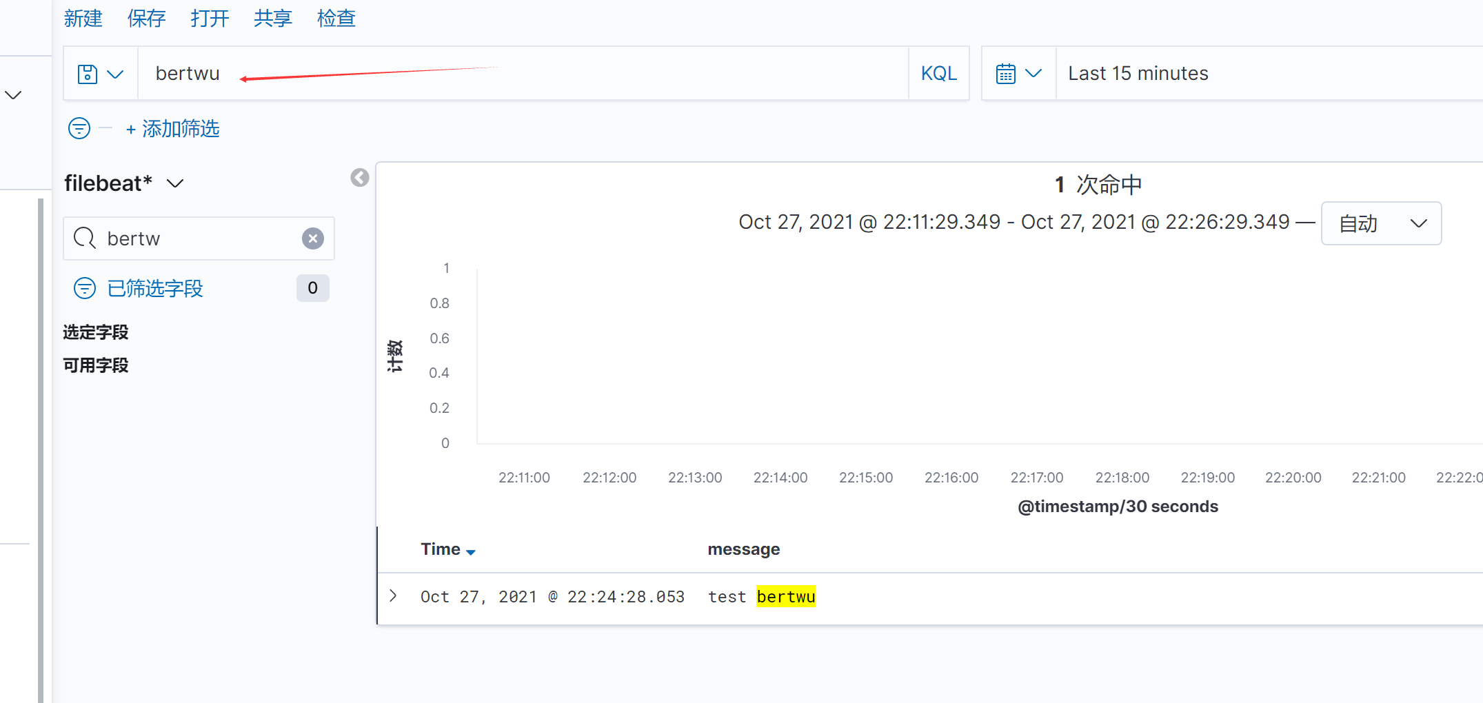The image size is (1483, 703).
Task: Click the @timestamp/30 seconds axis label
Action: pyautogui.click(x=1118, y=507)
